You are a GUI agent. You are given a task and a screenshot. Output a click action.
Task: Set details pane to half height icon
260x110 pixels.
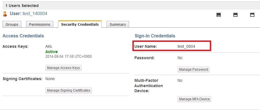click(235, 15)
